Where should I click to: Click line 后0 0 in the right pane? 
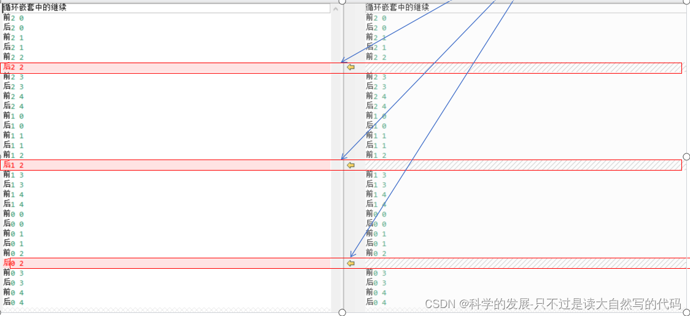(376, 223)
